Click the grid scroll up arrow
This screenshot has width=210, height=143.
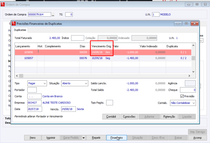click(x=193, y=45)
